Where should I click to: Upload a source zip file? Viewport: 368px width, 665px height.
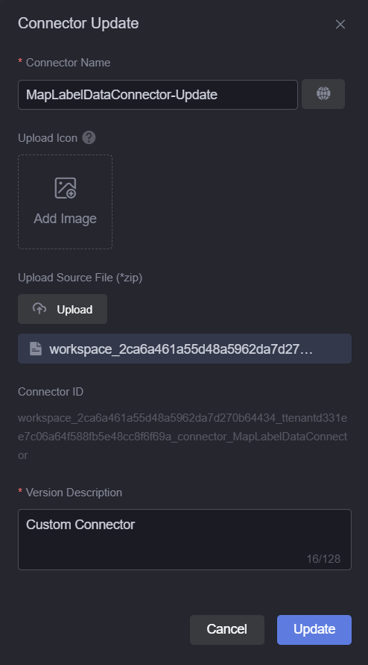coord(63,309)
